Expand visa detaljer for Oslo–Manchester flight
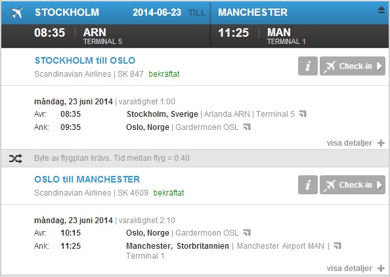This screenshot has height=277, width=390. point(356,268)
